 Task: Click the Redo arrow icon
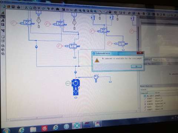[53, 8]
